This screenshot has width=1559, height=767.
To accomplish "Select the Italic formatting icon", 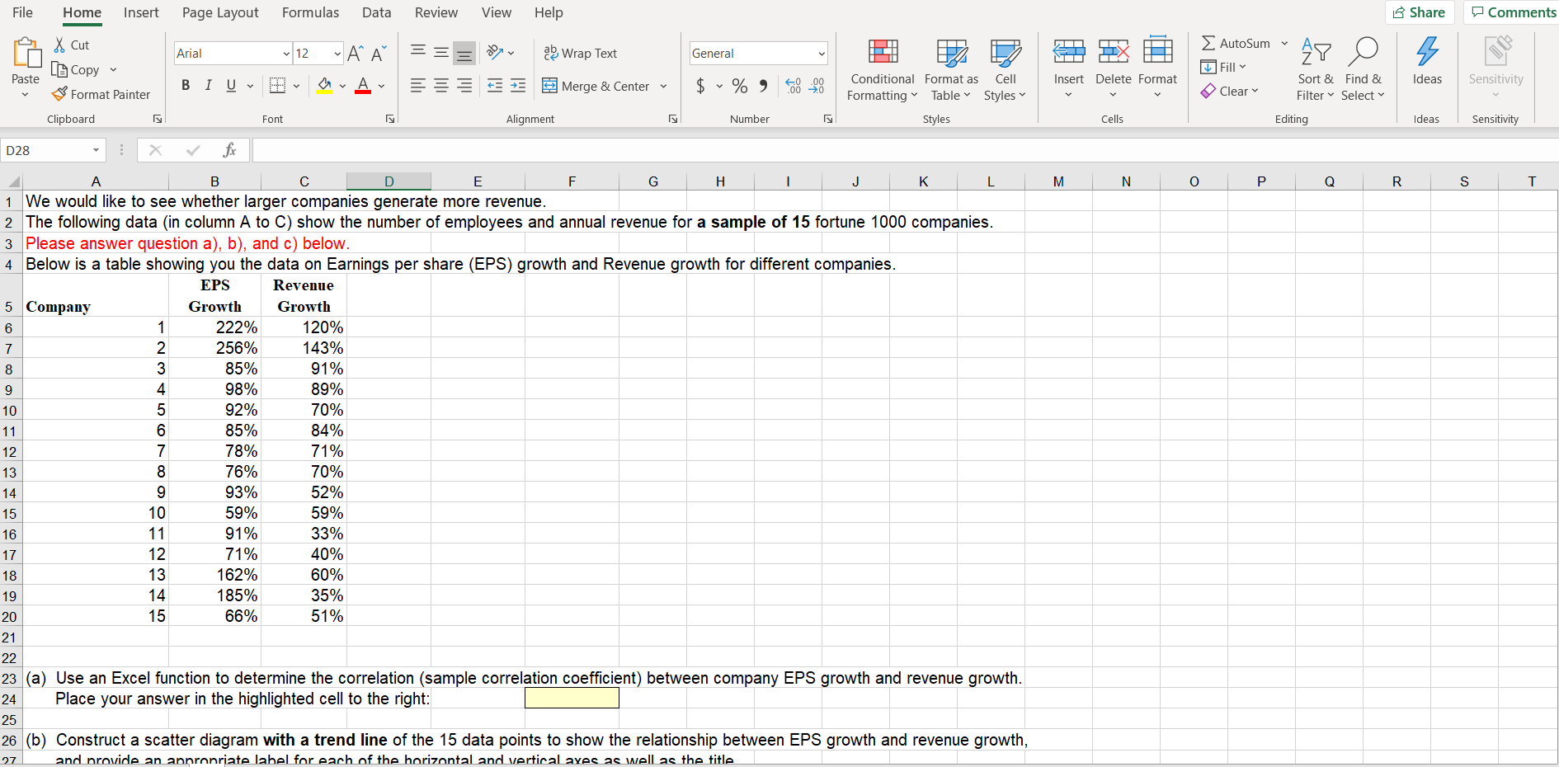I will click(209, 85).
